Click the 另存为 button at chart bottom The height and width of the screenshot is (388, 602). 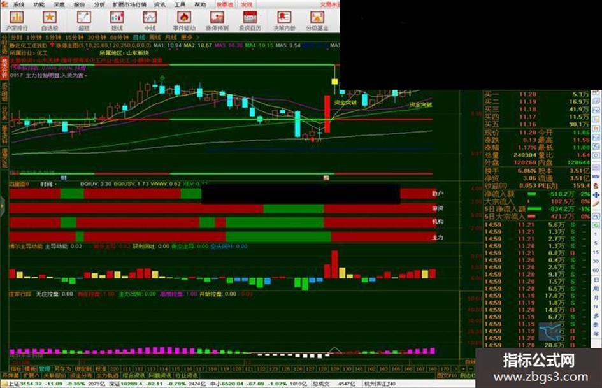click(x=62, y=369)
